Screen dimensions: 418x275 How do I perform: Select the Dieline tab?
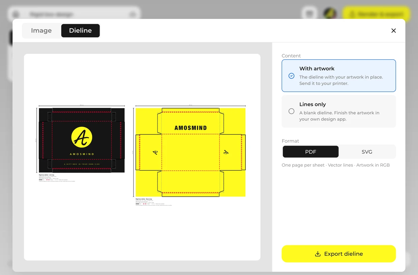click(80, 31)
